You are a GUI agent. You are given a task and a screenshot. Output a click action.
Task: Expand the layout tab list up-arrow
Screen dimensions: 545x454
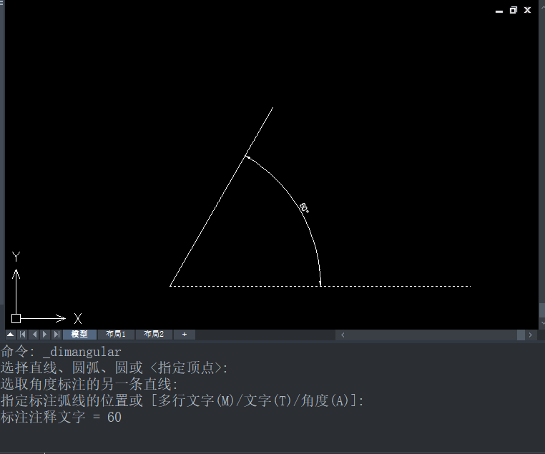click(11, 335)
